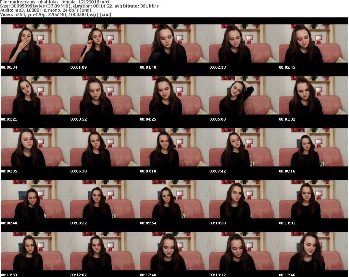Image resolution: width=349 pixels, height=277 pixels.
Task: Click the thumbnail at 00:00:34
Action: click(35, 43)
